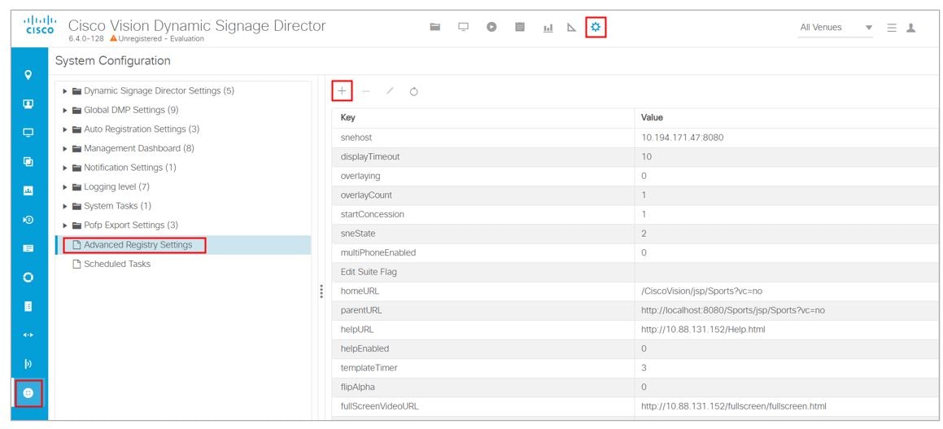Open the hamburger menu at top right
Image resolution: width=943 pixels, height=429 pixels.
pyautogui.click(x=892, y=28)
